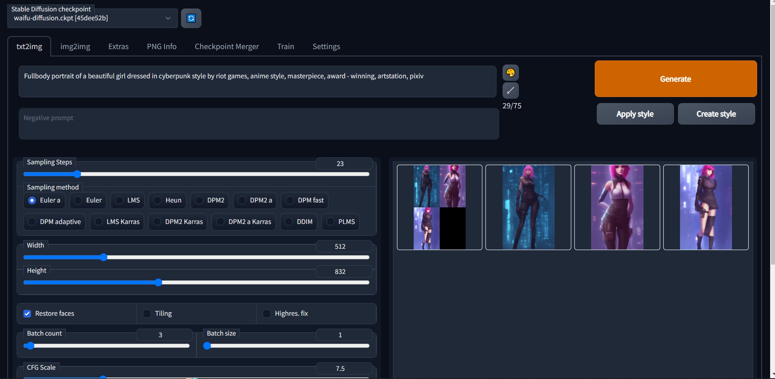Enable the Tiling checkbox
Image resolution: width=775 pixels, height=379 pixels.
pyautogui.click(x=147, y=314)
